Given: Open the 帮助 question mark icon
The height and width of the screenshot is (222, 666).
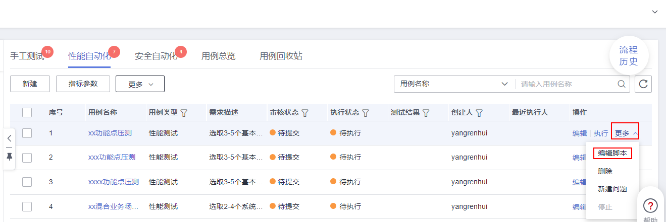Looking at the screenshot, I should [651, 205].
